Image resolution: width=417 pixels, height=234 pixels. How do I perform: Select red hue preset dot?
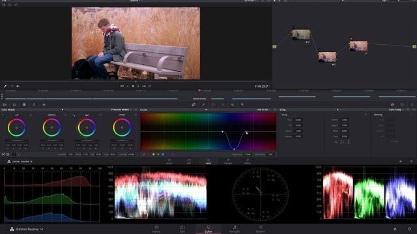149,154
